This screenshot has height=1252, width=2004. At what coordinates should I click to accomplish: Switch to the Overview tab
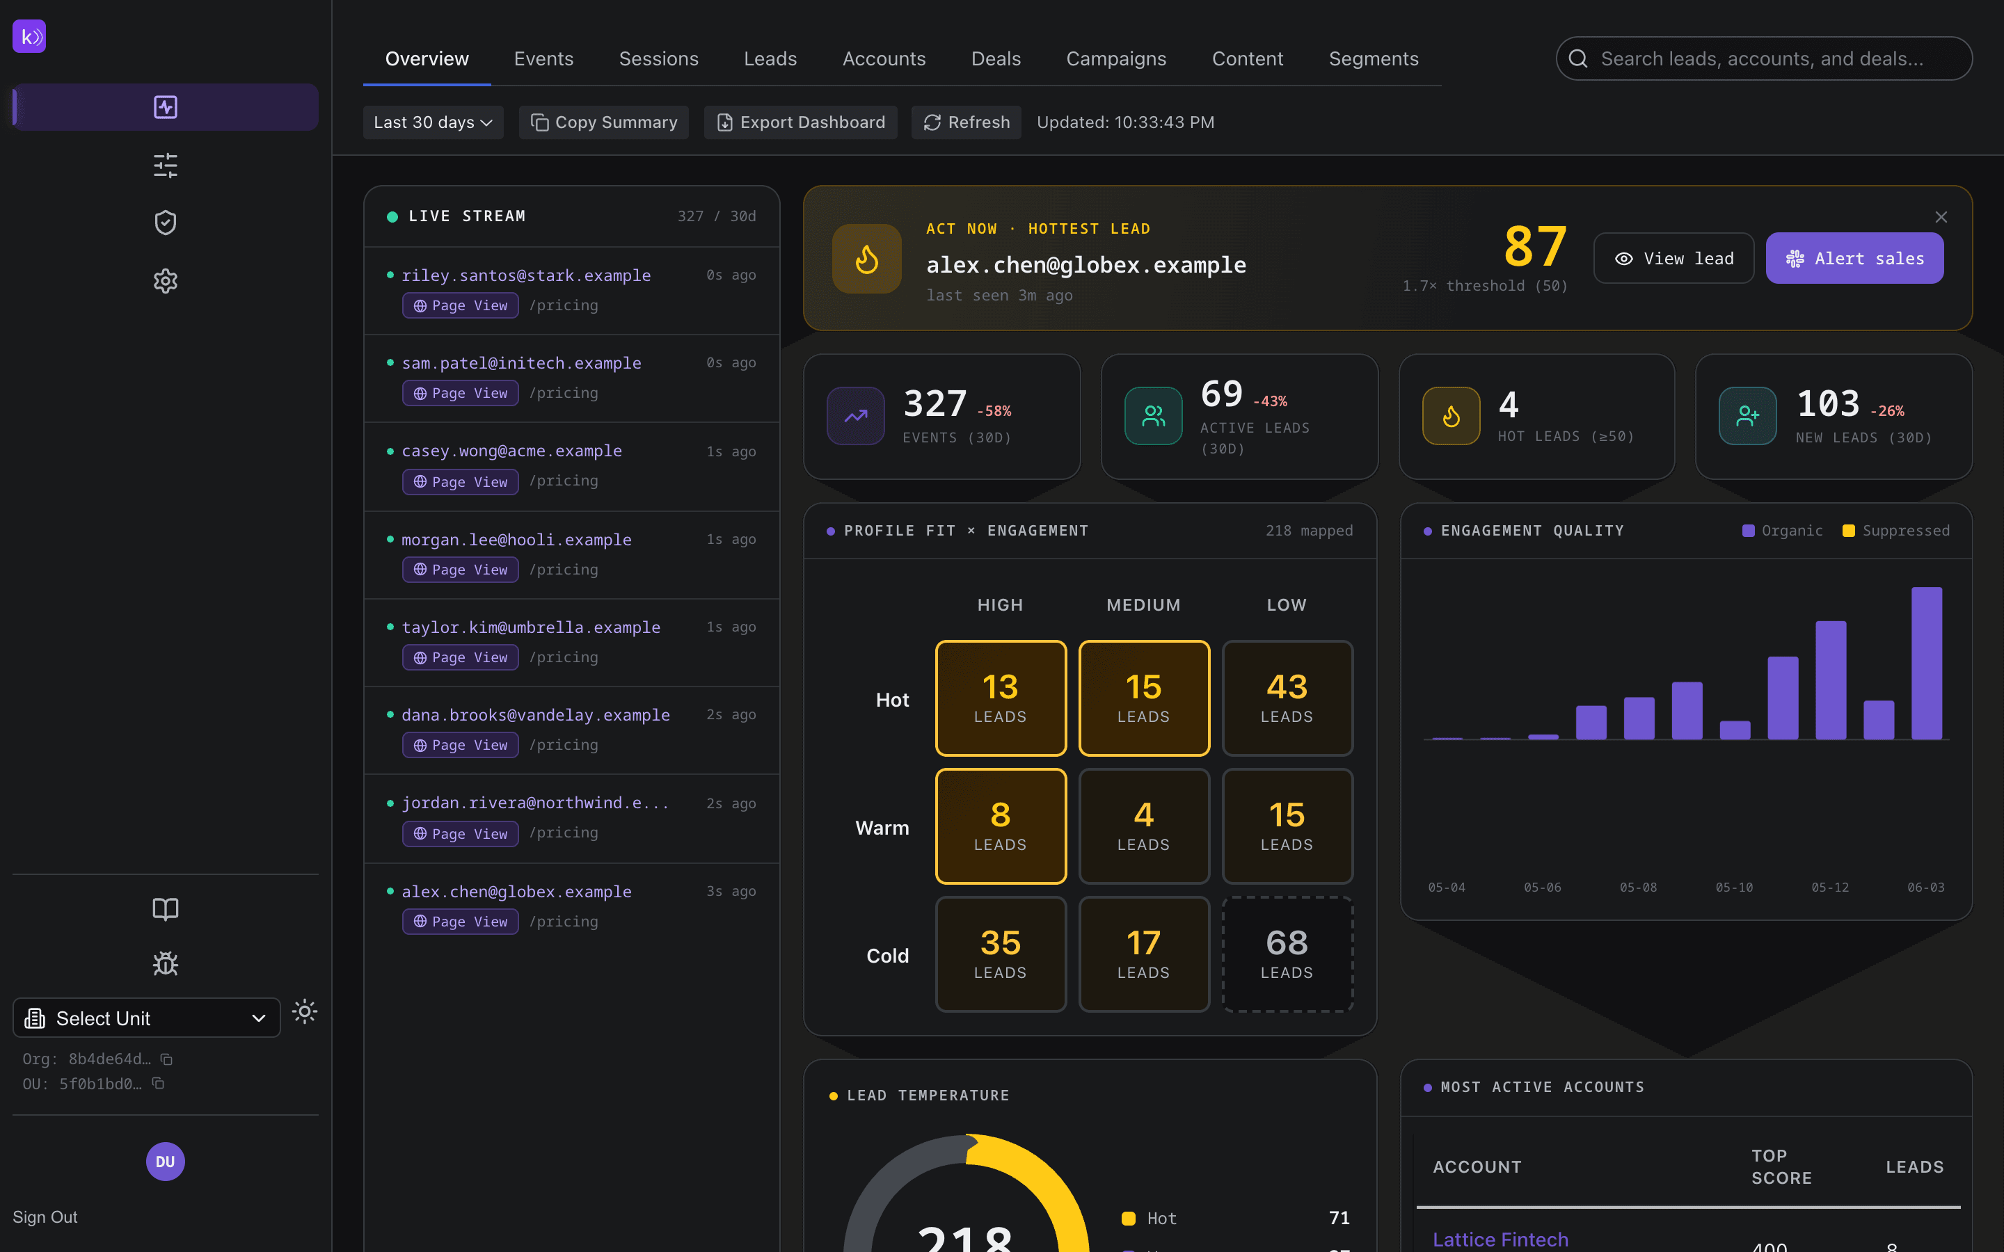pos(427,59)
